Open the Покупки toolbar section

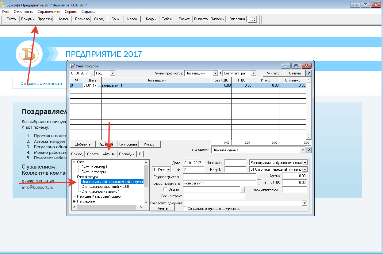[28, 19]
